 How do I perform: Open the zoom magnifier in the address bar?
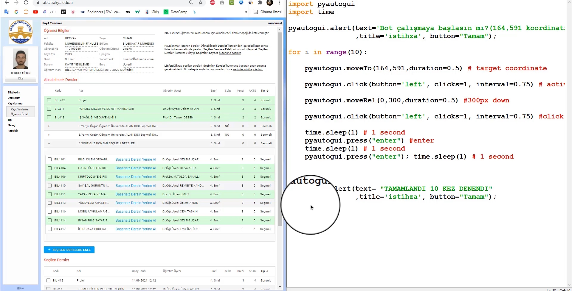point(191,3)
